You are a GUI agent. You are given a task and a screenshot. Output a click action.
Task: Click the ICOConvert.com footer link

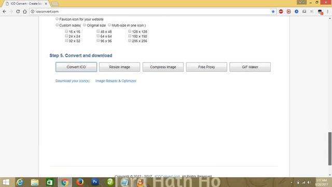click(x=167, y=176)
